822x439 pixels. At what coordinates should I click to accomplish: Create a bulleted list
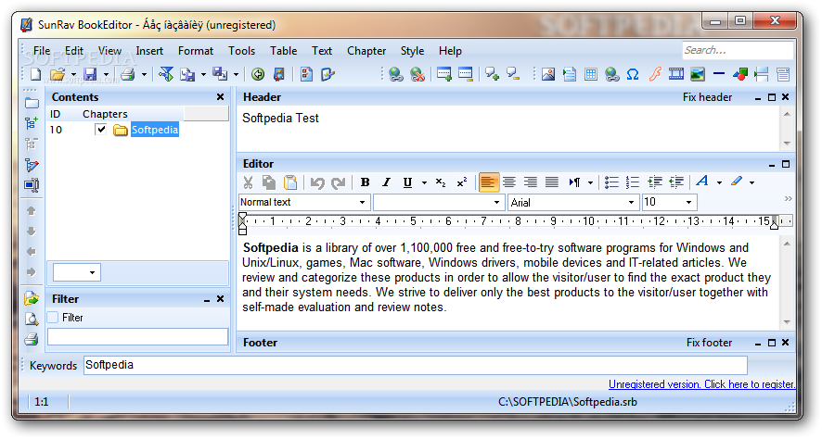[x=611, y=182]
